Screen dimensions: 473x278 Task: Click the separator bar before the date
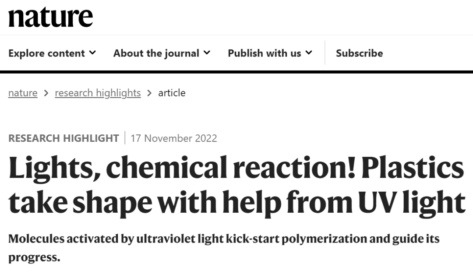pos(125,138)
